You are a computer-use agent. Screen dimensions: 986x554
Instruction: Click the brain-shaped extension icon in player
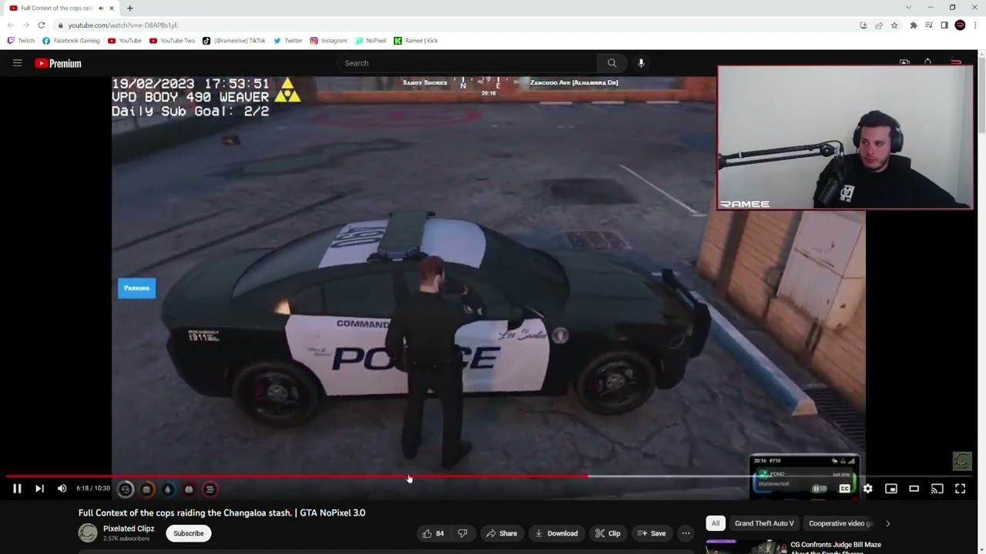(189, 489)
